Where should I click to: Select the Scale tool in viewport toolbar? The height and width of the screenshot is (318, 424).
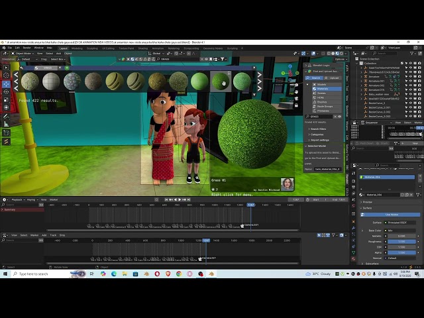pyautogui.click(x=6, y=100)
